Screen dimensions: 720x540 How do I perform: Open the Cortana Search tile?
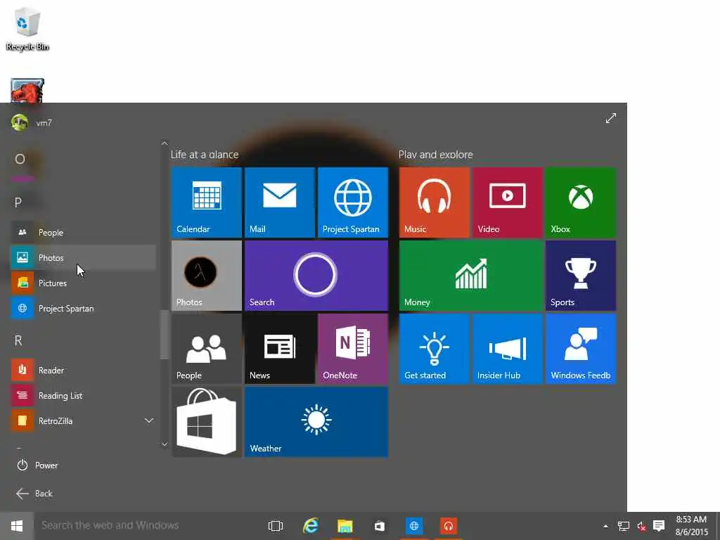316,276
